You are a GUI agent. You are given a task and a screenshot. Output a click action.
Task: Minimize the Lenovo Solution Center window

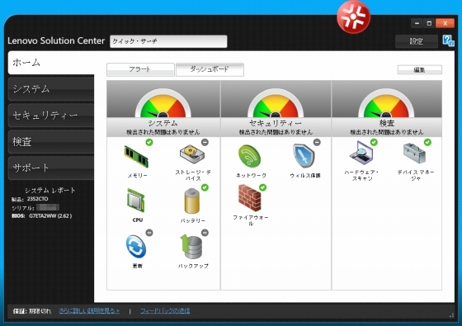click(x=417, y=23)
